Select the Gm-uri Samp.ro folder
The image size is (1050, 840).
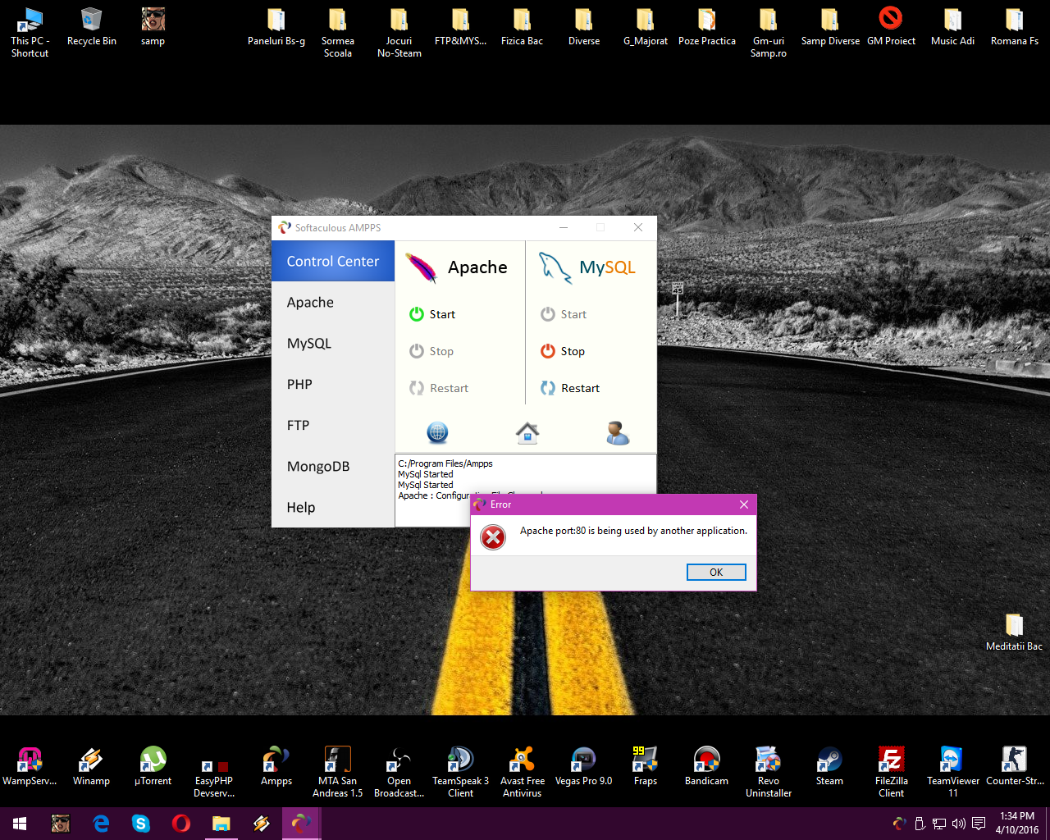pos(769,33)
